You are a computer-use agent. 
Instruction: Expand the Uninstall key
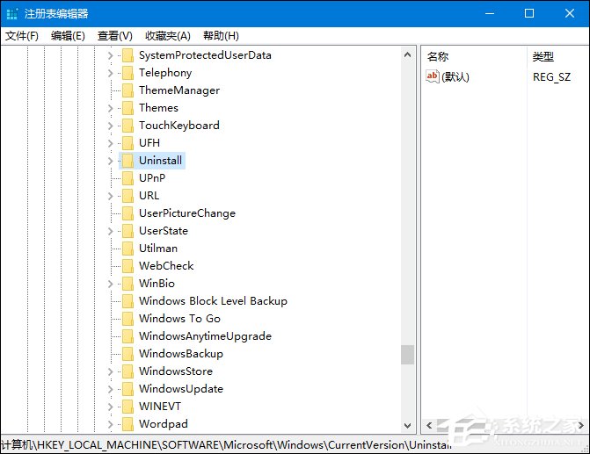(x=110, y=161)
